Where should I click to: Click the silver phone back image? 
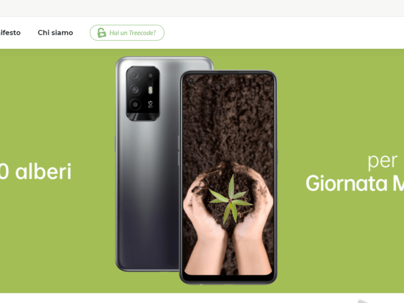(x=147, y=164)
